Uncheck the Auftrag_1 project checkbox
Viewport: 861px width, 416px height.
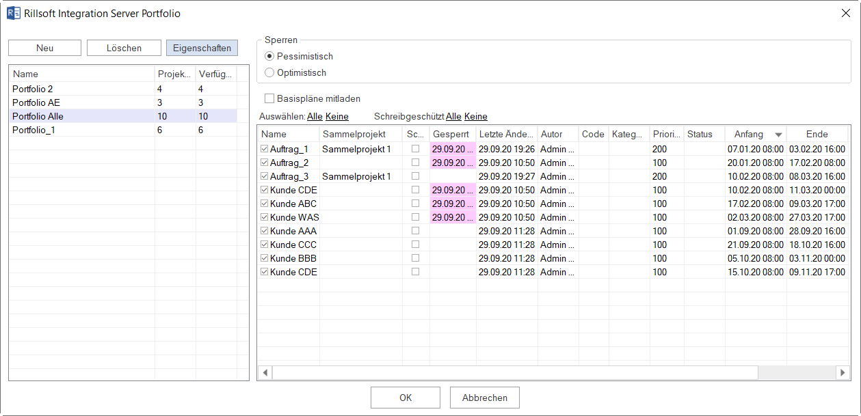[x=265, y=149]
